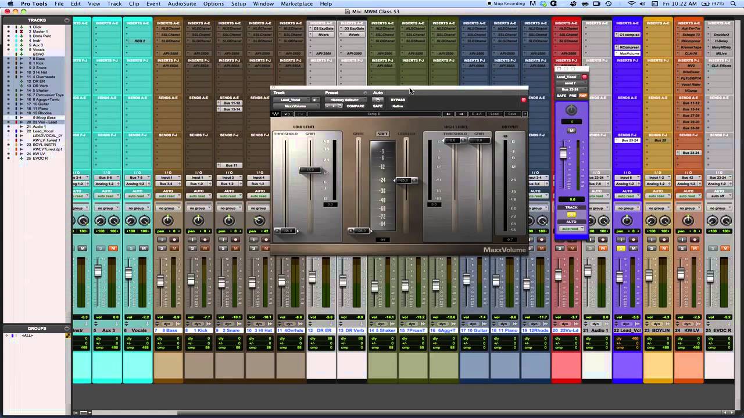Open the auto read dropdown on the 8 Bass track
The height and width of the screenshot is (418, 744).
point(168,196)
